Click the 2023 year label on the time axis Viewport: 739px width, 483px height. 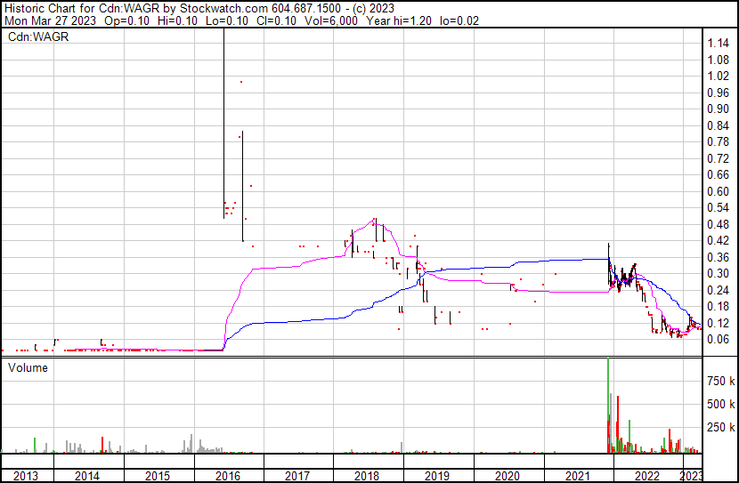click(691, 476)
